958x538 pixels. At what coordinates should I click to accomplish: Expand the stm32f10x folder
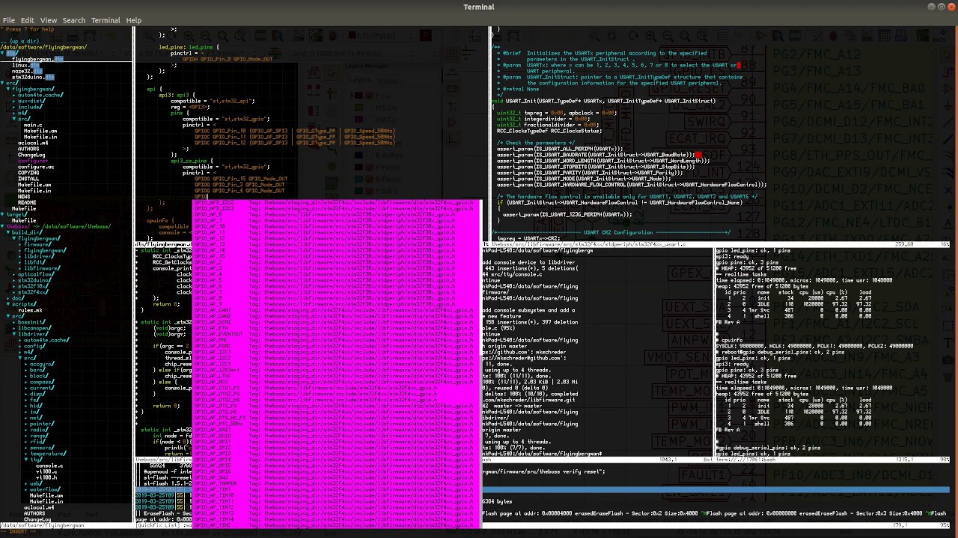click(31, 286)
